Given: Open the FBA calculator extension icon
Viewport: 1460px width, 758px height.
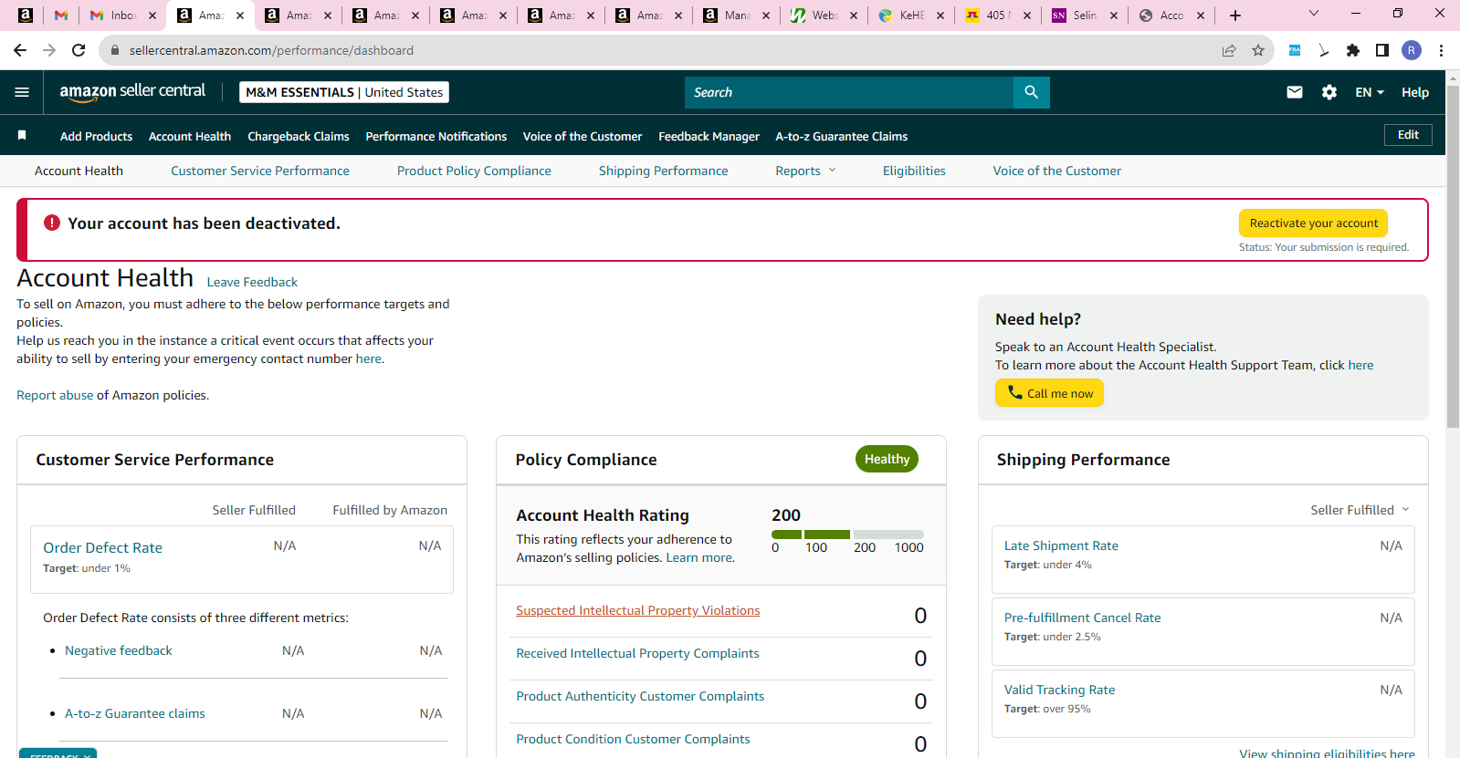Looking at the screenshot, I should [x=1295, y=50].
